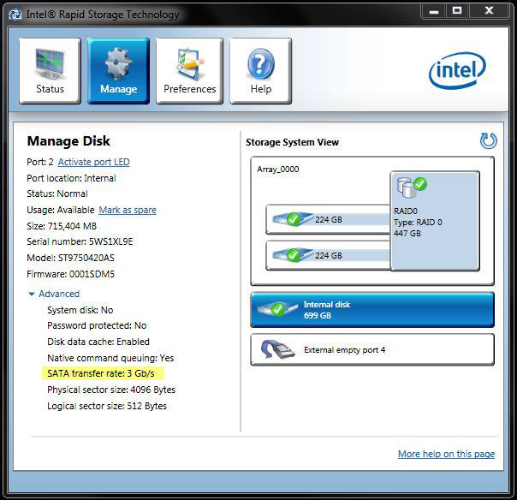The width and height of the screenshot is (517, 500).
Task: Maximize the Intel Rapid Storage window
Action: [x=457, y=11]
